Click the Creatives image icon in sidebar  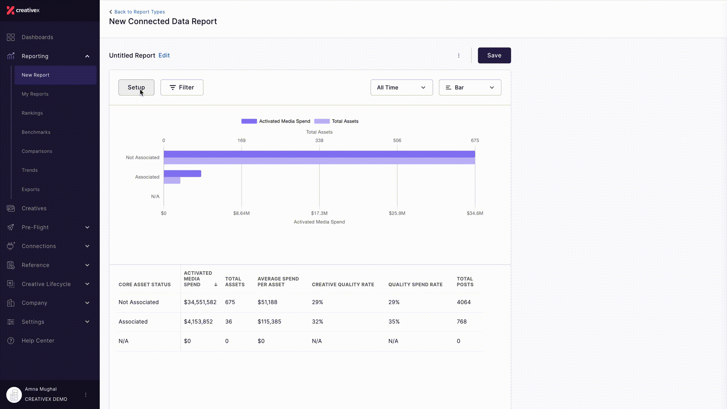tap(11, 208)
